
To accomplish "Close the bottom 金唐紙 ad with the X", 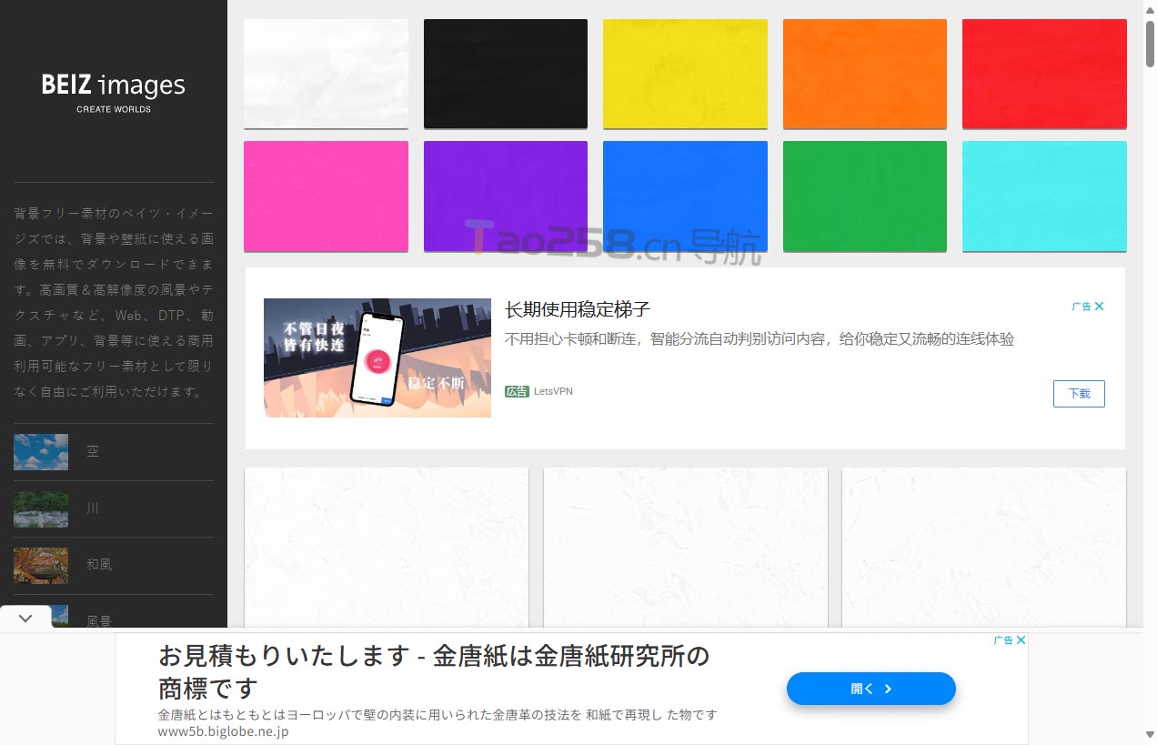I will click(1021, 640).
